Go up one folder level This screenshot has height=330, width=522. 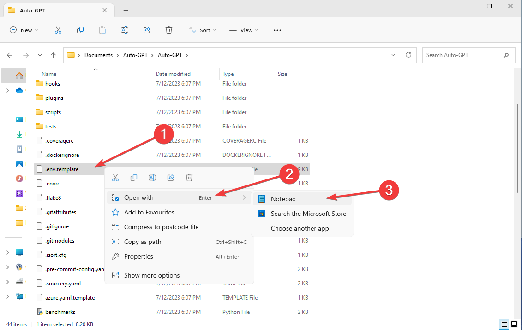point(53,55)
